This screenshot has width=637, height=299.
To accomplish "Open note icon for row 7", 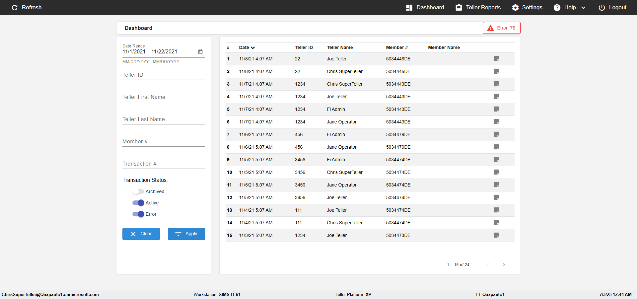I will click(496, 134).
